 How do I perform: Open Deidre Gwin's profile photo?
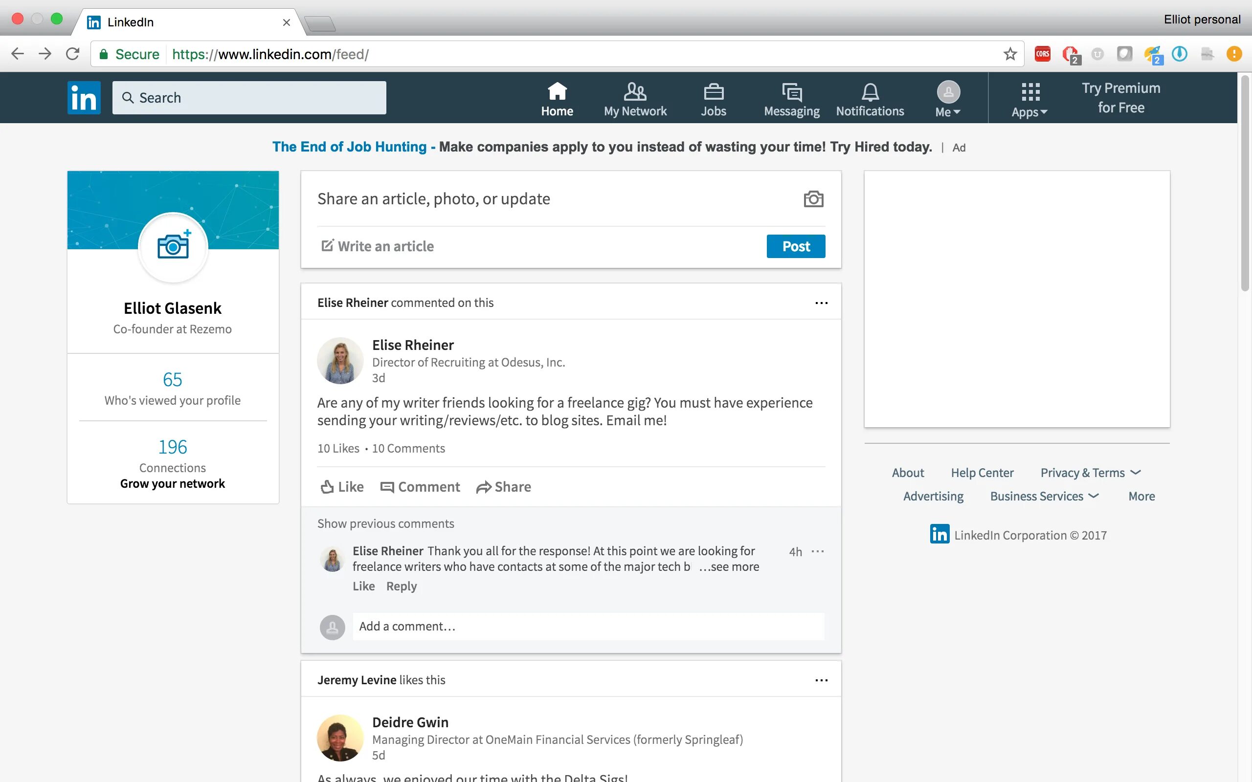click(340, 738)
